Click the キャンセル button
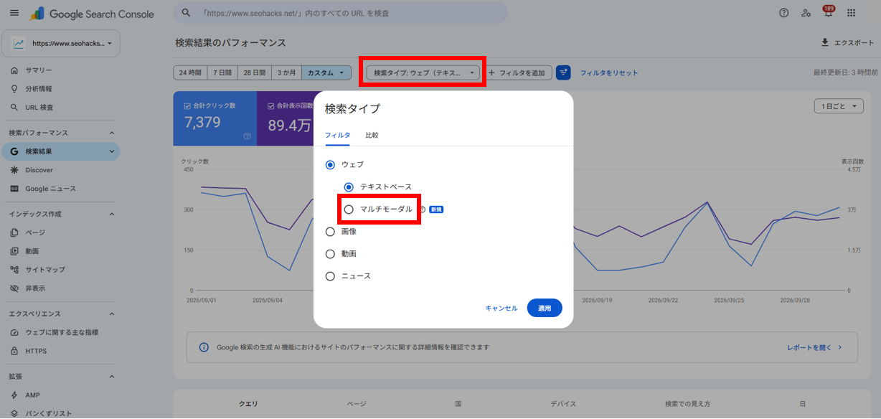The image size is (881, 419). point(501,308)
